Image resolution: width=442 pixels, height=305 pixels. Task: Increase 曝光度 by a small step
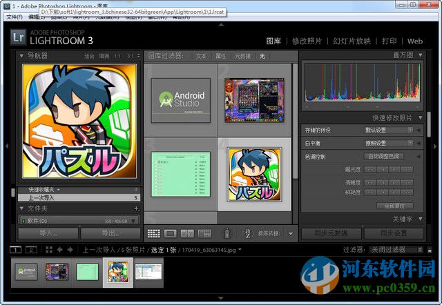pos(395,169)
